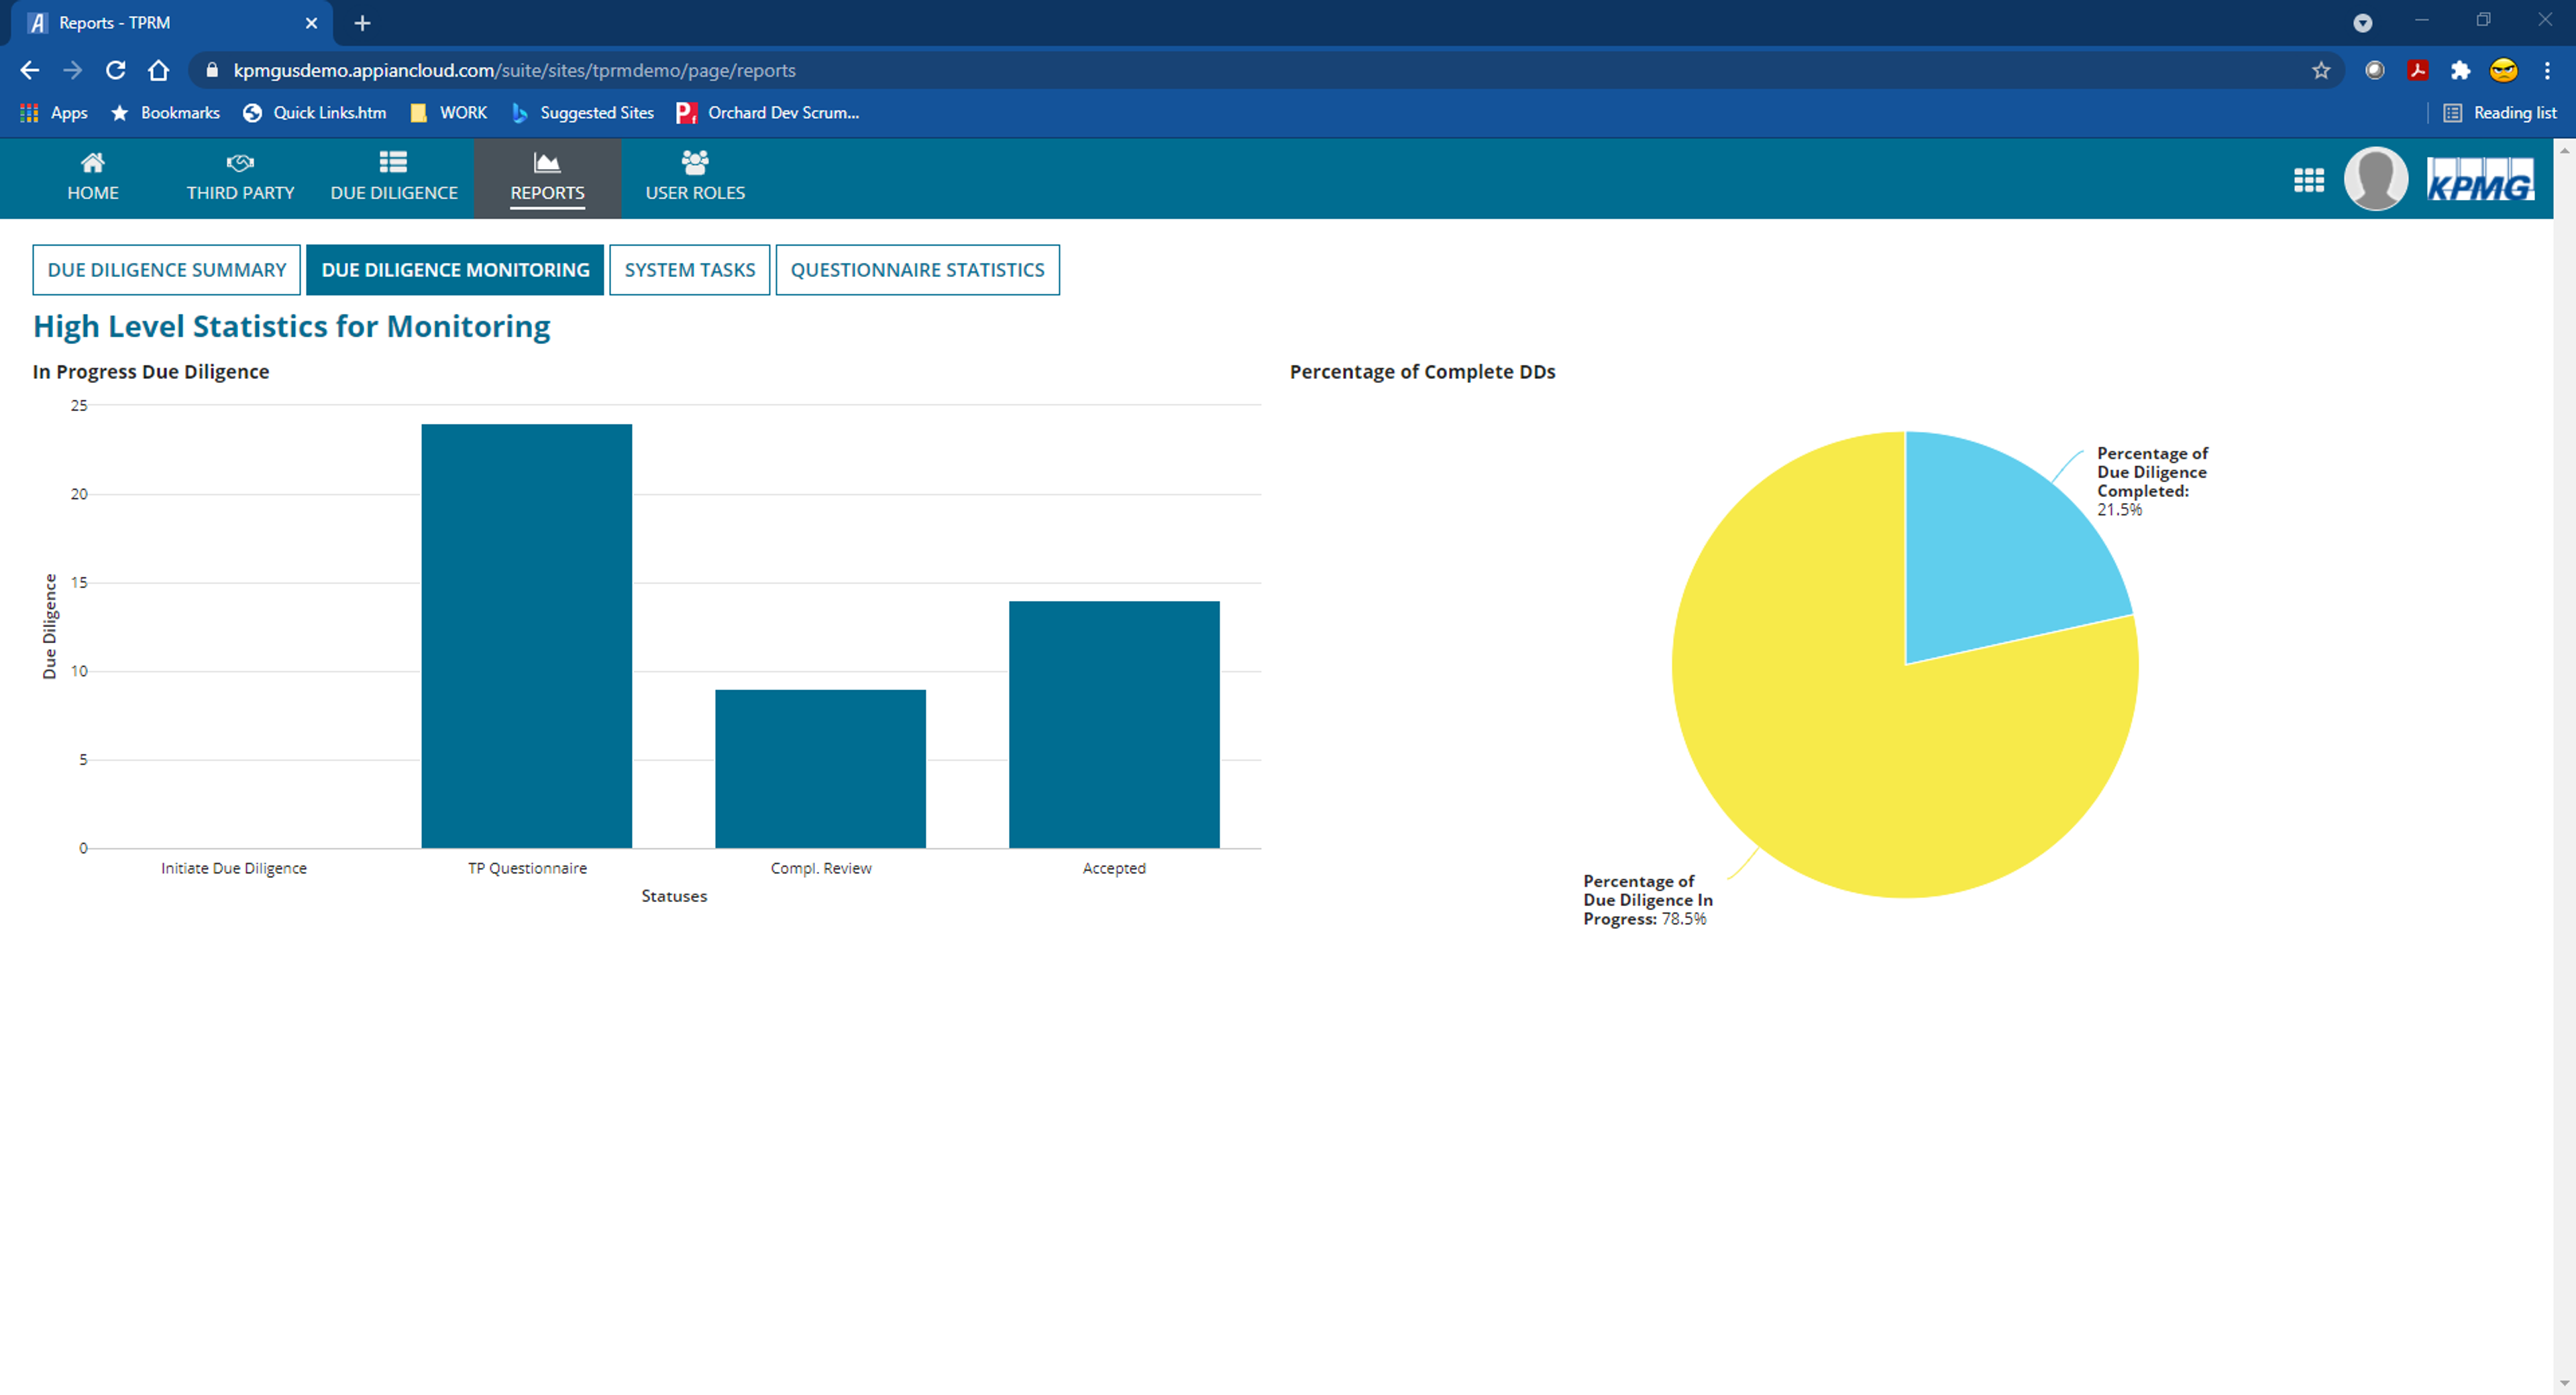Open the Chrome profile emoji avatar
The height and width of the screenshot is (1395, 2576).
(x=2503, y=70)
